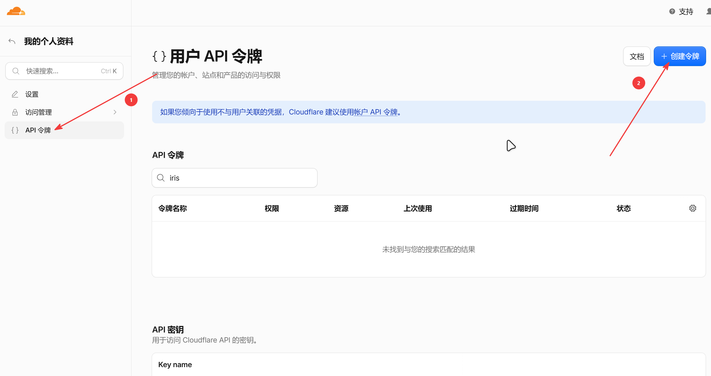Select API 令牌 in the sidebar
711x376 pixels.
coord(64,130)
